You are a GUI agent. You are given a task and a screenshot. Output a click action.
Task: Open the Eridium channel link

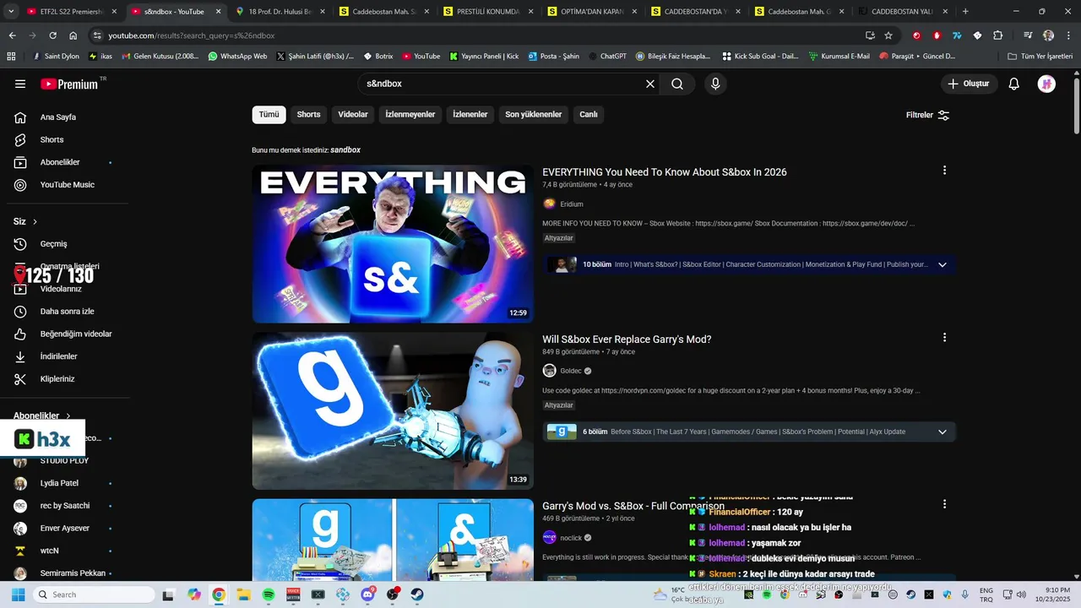click(x=572, y=204)
